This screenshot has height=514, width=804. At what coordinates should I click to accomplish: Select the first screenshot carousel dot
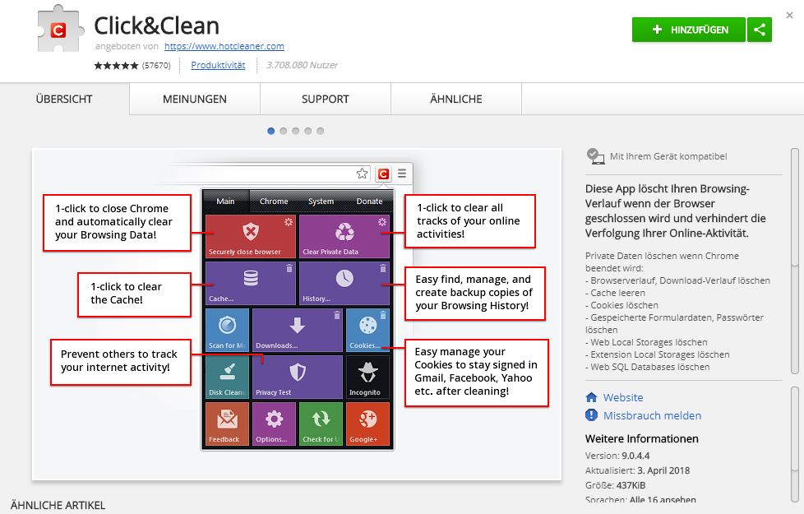pyautogui.click(x=270, y=131)
